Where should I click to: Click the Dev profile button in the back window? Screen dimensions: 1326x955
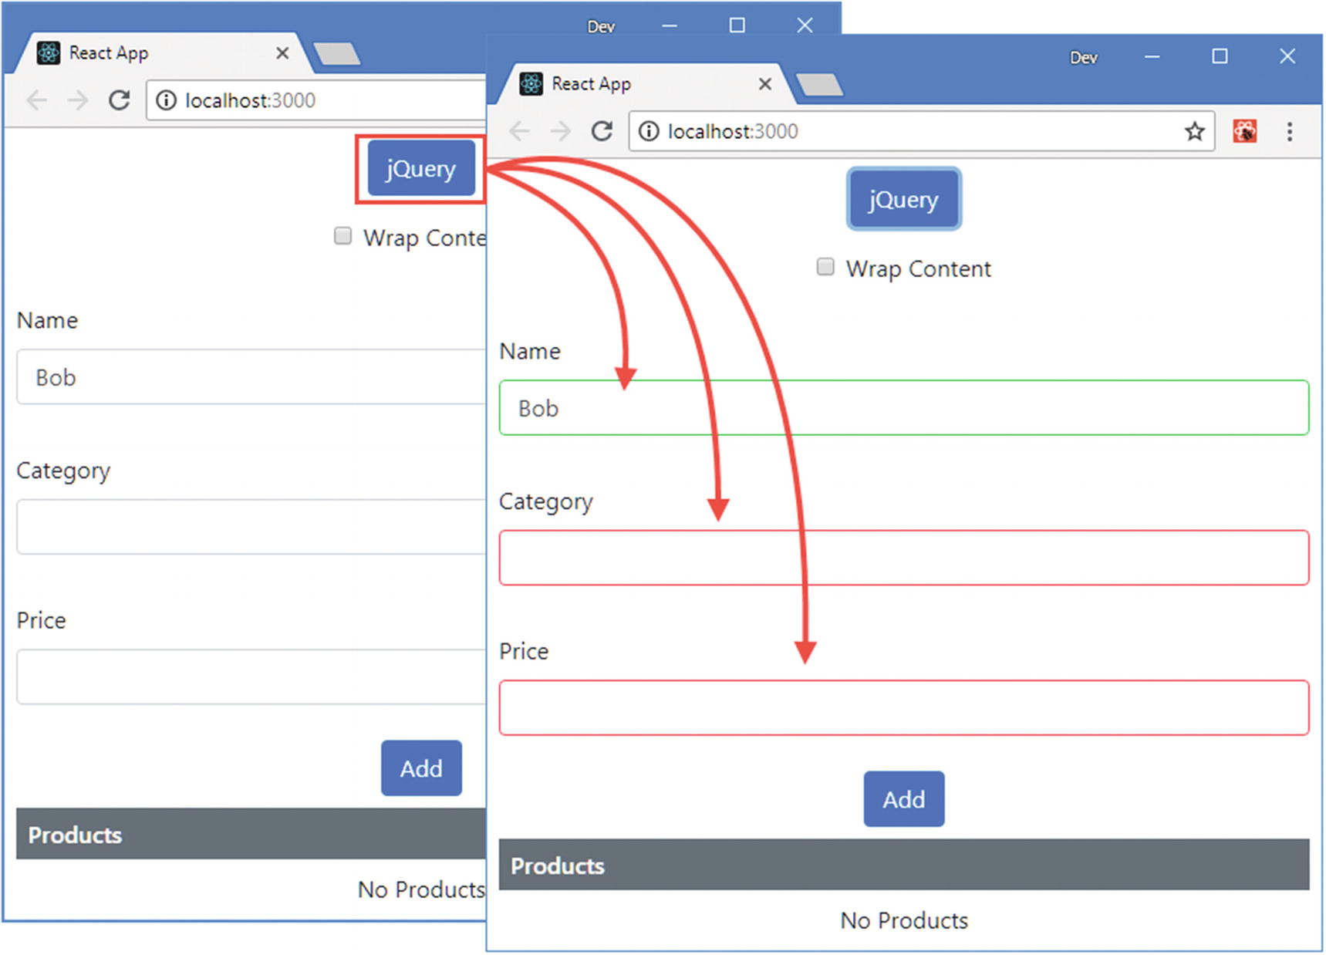(x=601, y=27)
